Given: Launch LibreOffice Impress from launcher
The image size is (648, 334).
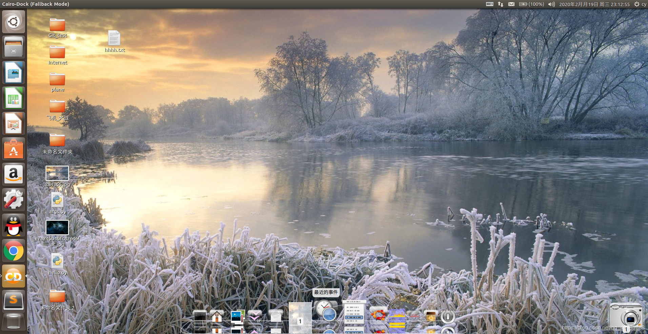Looking at the screenshot, I should (14, 123).
